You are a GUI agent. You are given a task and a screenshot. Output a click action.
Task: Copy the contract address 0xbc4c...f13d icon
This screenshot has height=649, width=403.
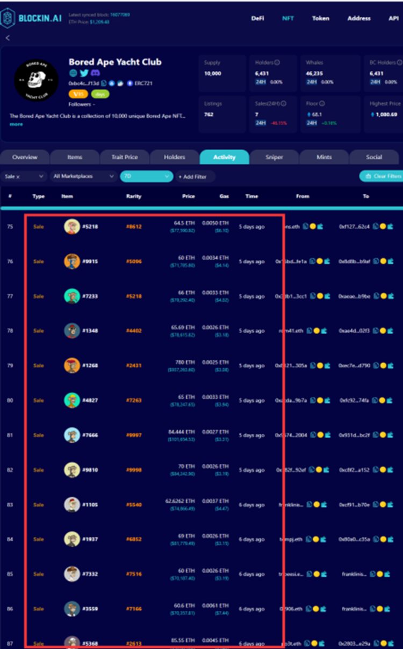[x=104, y=83]
